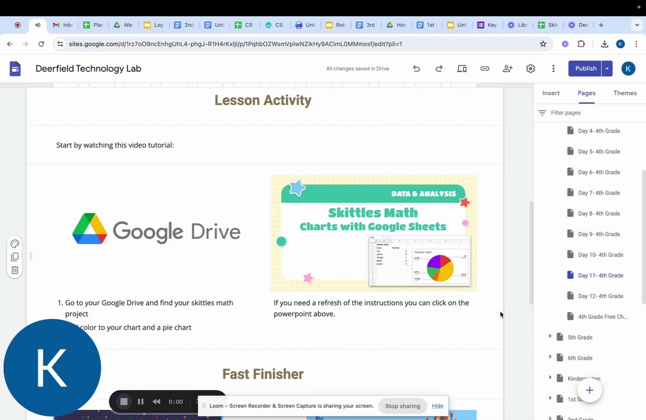Click the Pages panel scrollbar
This screenshot has width=646, height=420.
[643, 237]
